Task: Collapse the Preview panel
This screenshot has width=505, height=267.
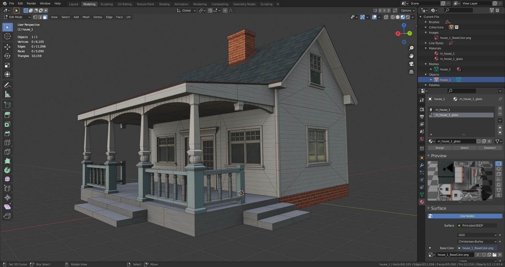Action: tap(429, 156)
